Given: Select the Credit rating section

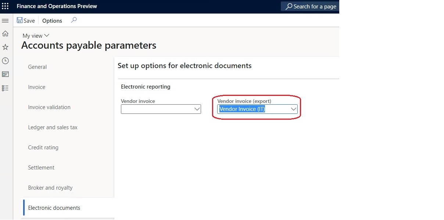Looking at the screenshot, I should click(43, 147).
